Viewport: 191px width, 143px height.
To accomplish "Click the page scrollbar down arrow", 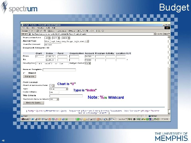I will click(x=169, y=113).
